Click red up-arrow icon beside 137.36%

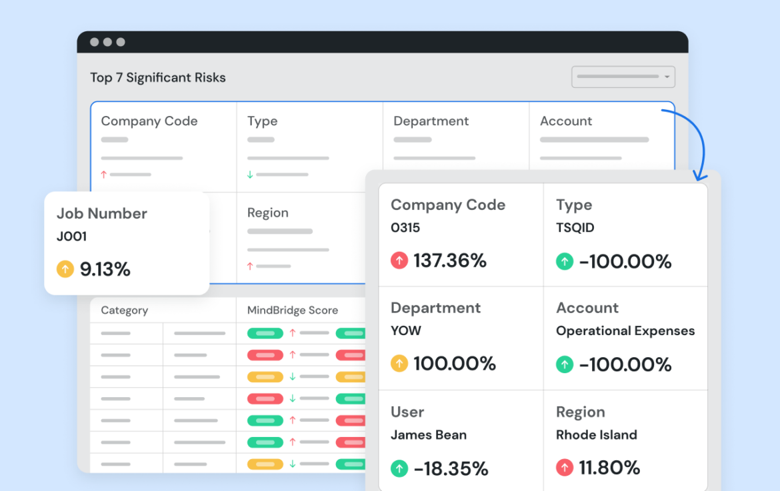coord(399,260)
